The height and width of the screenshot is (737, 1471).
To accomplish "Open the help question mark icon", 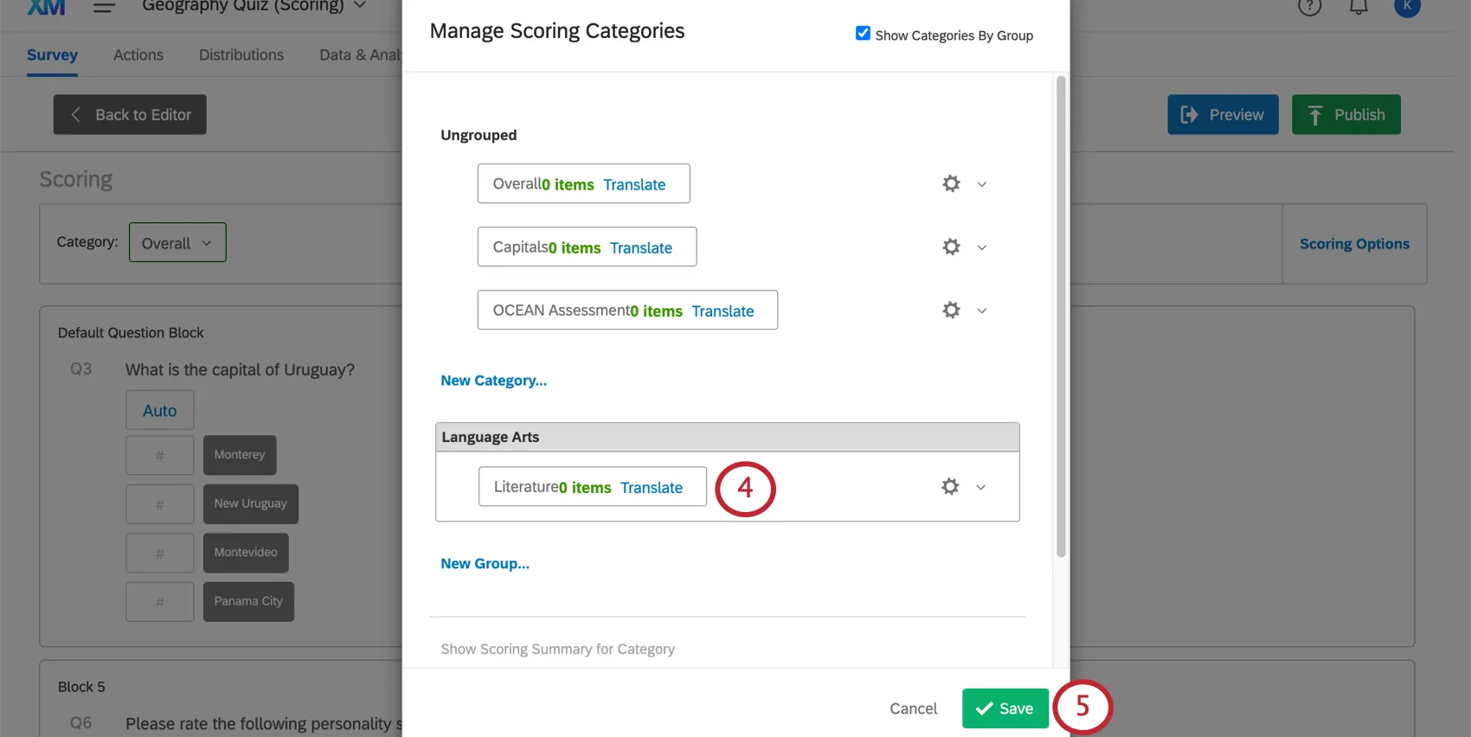I will [x=1309, y=7].
